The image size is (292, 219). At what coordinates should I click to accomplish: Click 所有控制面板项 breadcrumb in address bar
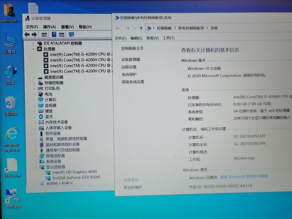pyautogui.click(x=191, y=28)
